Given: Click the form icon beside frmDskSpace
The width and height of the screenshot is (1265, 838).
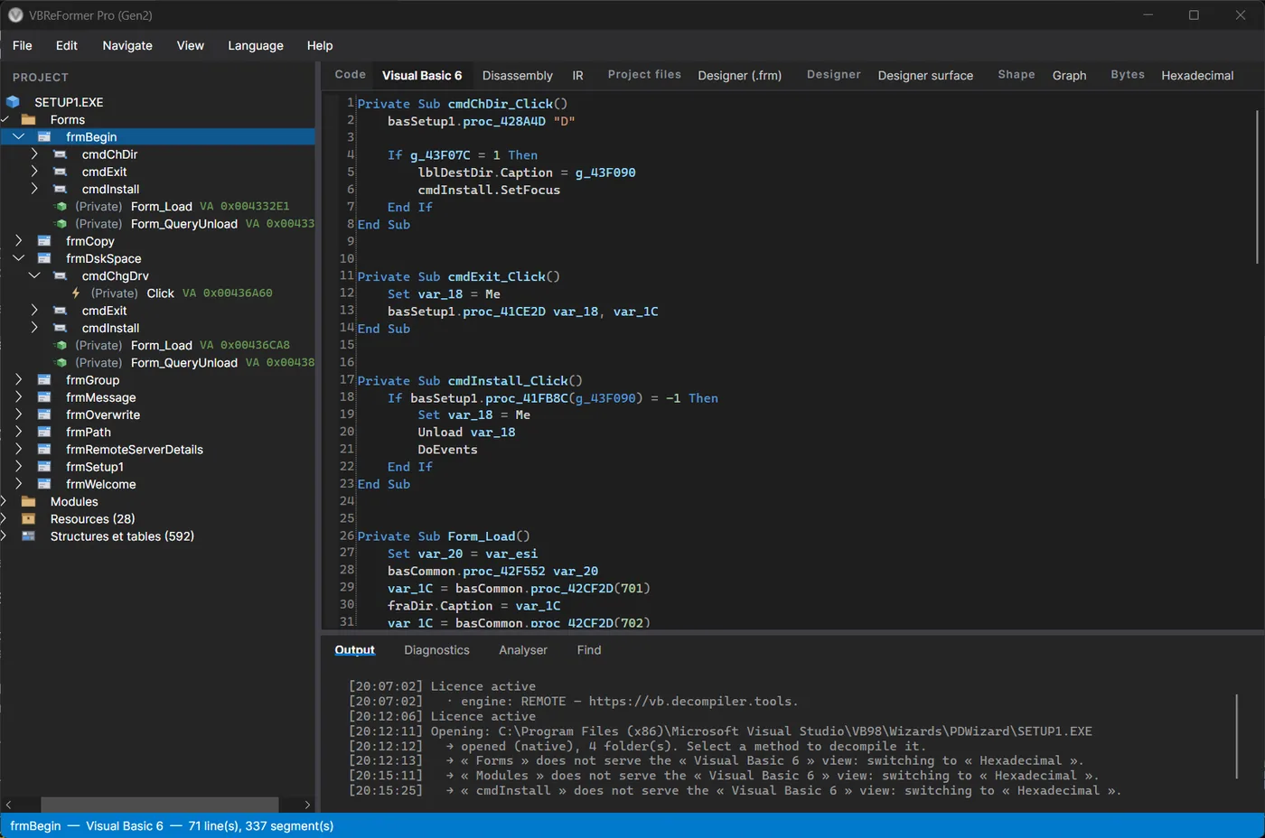Looking at the screenshot, I should [44, 258].
